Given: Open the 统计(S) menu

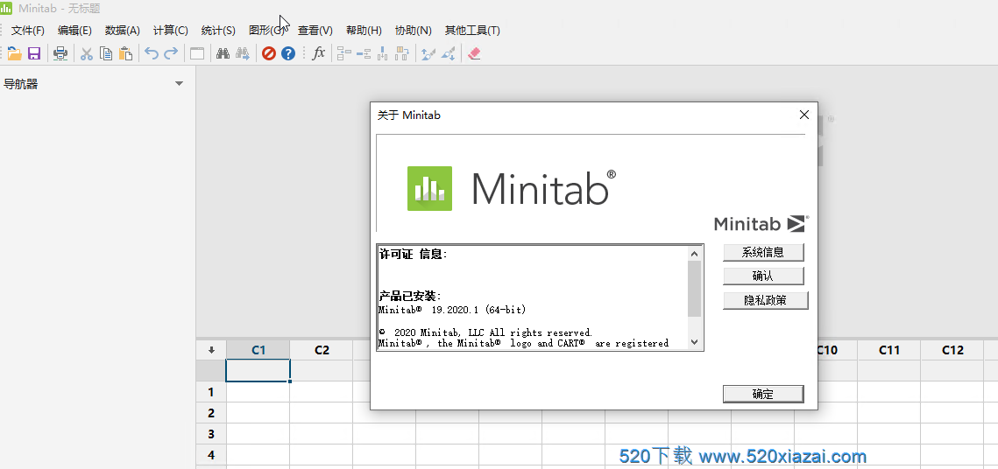Looking at the screenshot, I should click(218, 30).
